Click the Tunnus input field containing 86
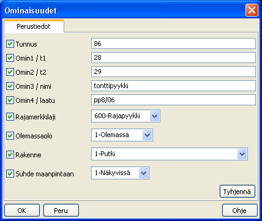The width and height of the screenshot is (262, 221). 173,43
